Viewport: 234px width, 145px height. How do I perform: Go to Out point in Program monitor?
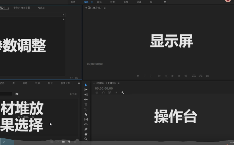186,76
